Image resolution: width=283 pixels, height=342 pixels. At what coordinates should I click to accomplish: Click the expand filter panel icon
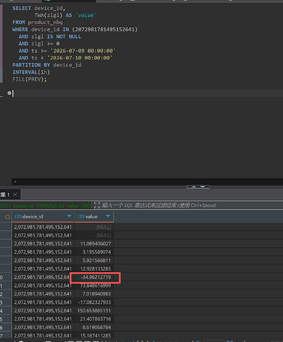97,205
